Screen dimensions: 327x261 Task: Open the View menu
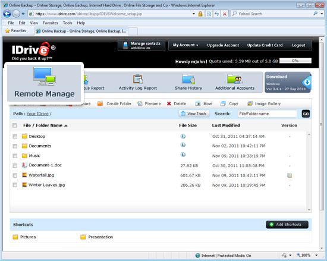click(x=34, y=23)
